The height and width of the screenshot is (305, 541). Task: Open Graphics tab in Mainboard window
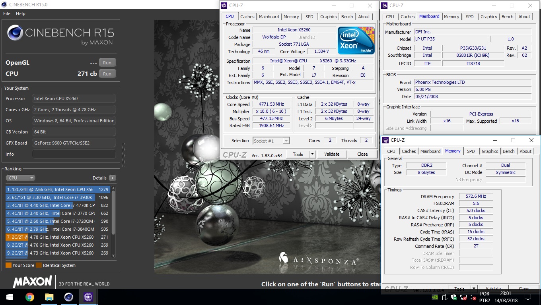tap(489, 17)
